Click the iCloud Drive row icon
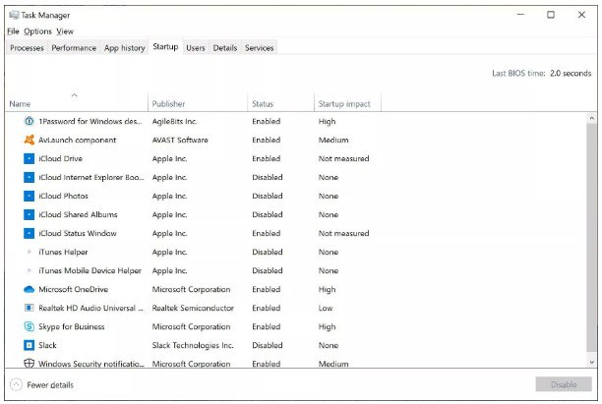The width and height of the screenshot is (602, 404). tap(29, 158)
